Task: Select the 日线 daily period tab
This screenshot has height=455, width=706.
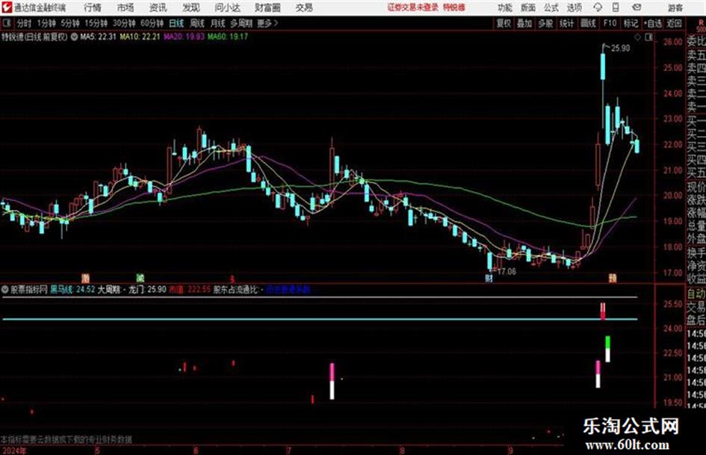Action: (x=176, y=23)
